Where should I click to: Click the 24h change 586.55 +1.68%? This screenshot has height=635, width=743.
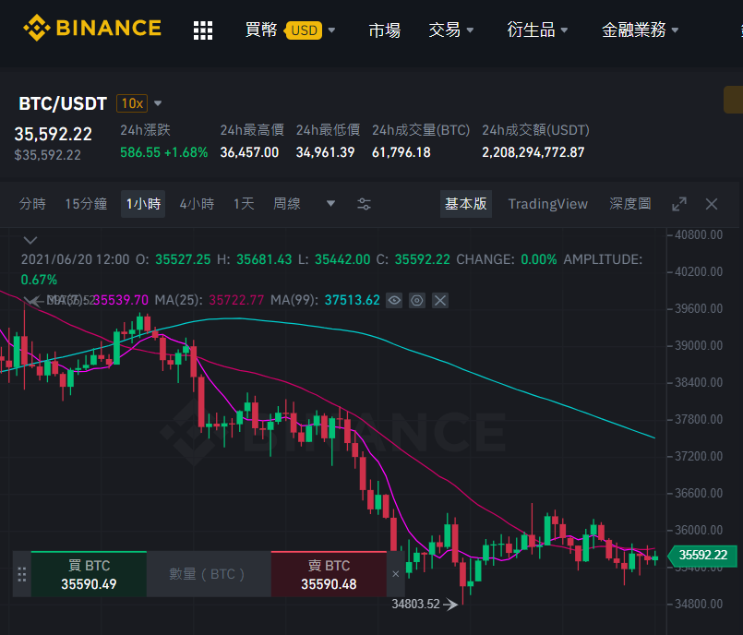point(164,152)
